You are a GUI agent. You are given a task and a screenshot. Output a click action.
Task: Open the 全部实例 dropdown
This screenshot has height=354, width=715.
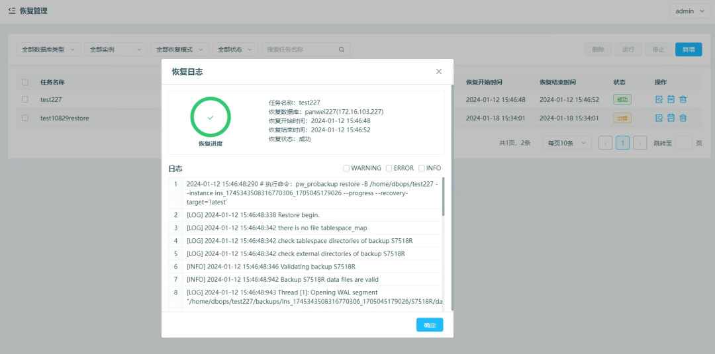[x=116, y=50]
